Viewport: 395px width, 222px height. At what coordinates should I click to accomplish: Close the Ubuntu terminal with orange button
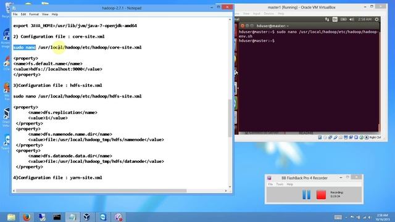point(243,26)
